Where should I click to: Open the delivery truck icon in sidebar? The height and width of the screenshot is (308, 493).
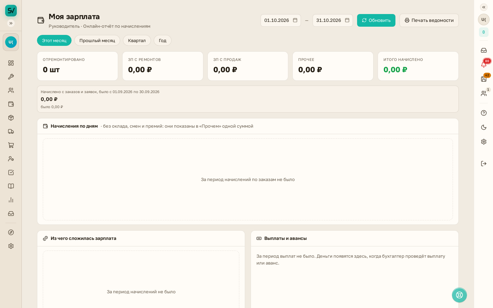[11, 131]
